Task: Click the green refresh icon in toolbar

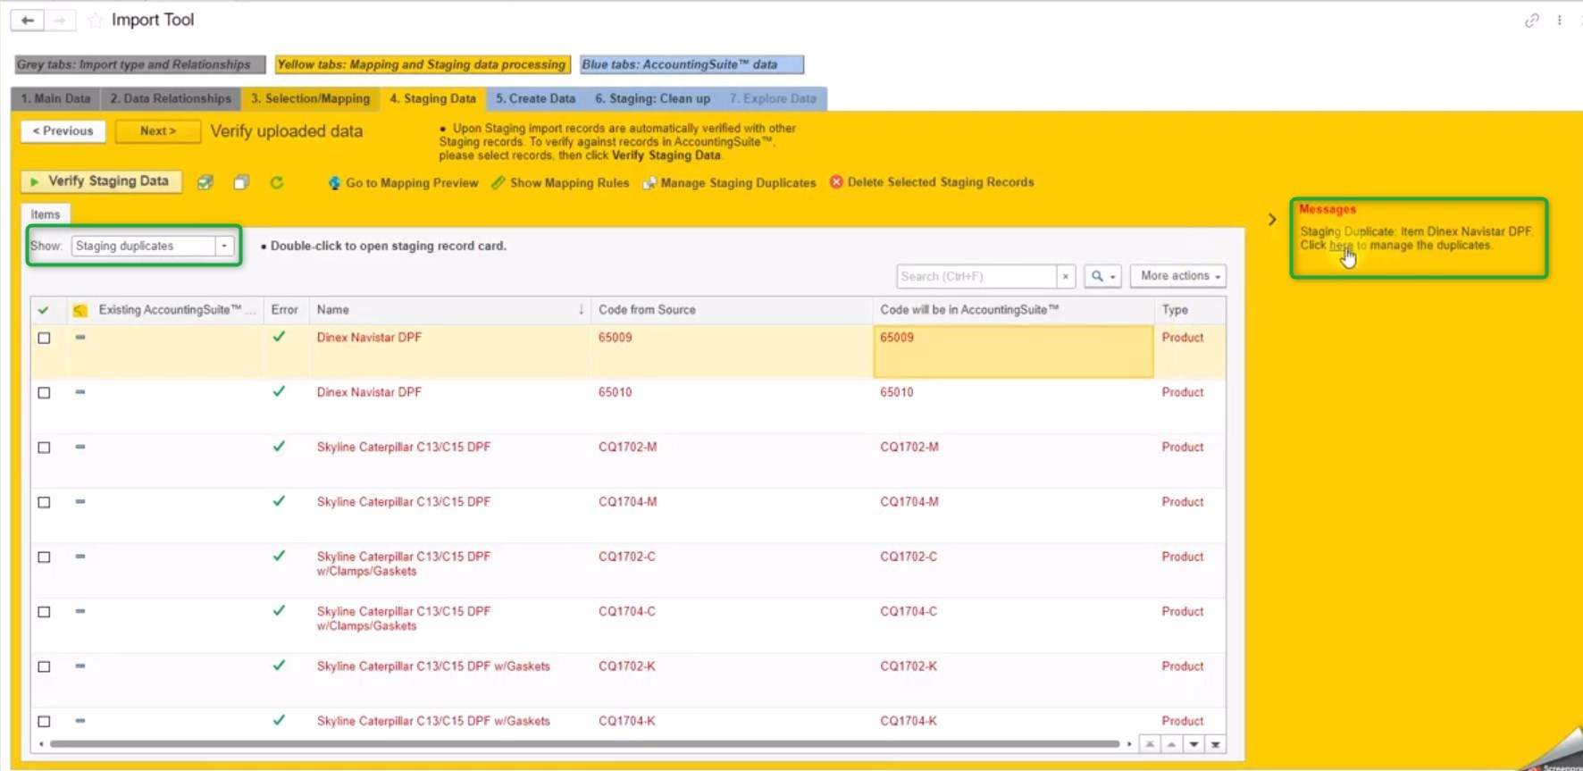Action: click(x=277, y=182)
